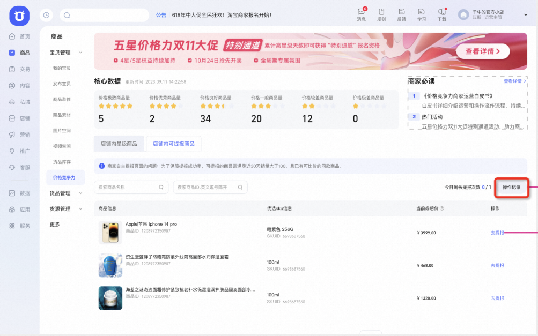This screenshot has height=336, width=538.
Task: Click the info icon in the notice bar
Action: coord(101,166)
